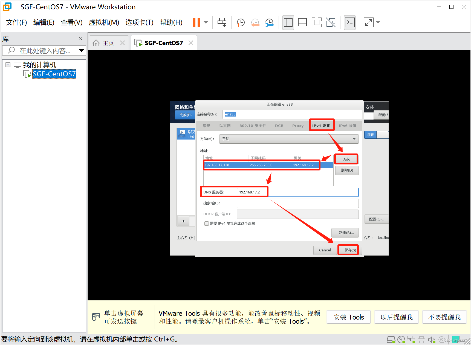Screen dimensions: 471x345
Task: Take a snapshot of the virtual machine
Action: tap(240, 22)
